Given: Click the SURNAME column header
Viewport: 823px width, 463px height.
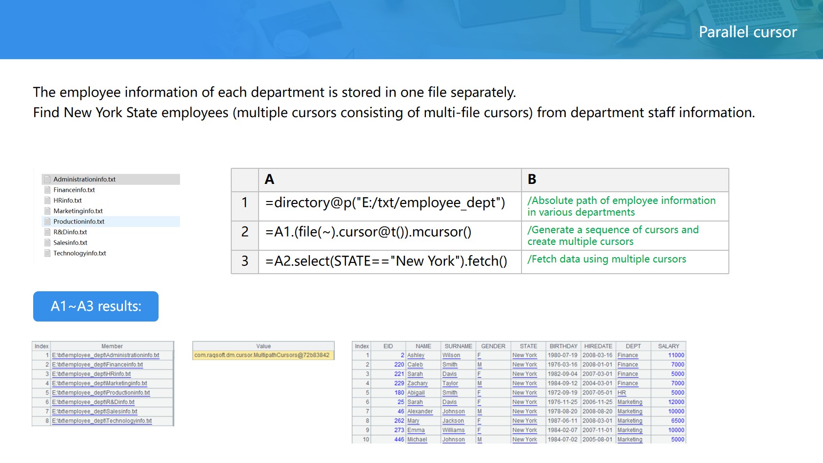Looking at the screenshot, I should [458, 346].
